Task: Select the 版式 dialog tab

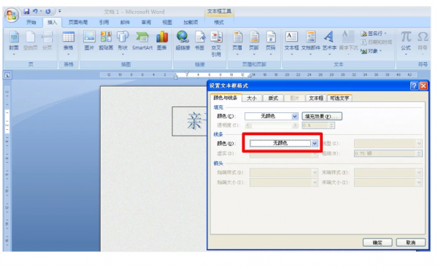Action: point(273,99)
